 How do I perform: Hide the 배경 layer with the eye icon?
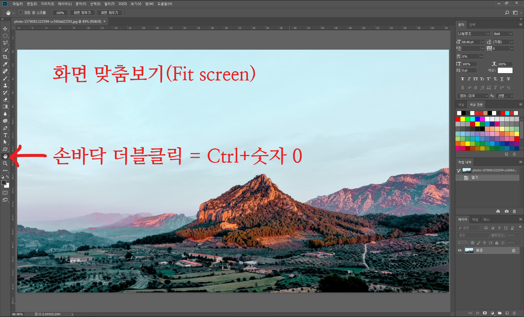coord(460,250)
